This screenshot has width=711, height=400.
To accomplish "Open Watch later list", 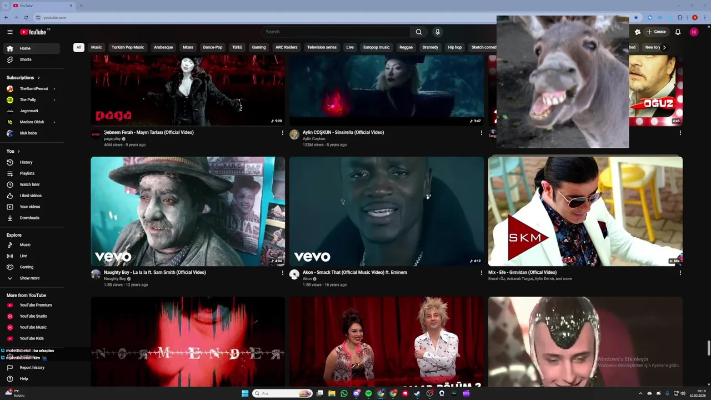I will tap(32, 184).
